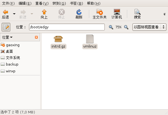Zoom out with the minus magnifier
Screen dimensions: 168x115
pos(111,27)
